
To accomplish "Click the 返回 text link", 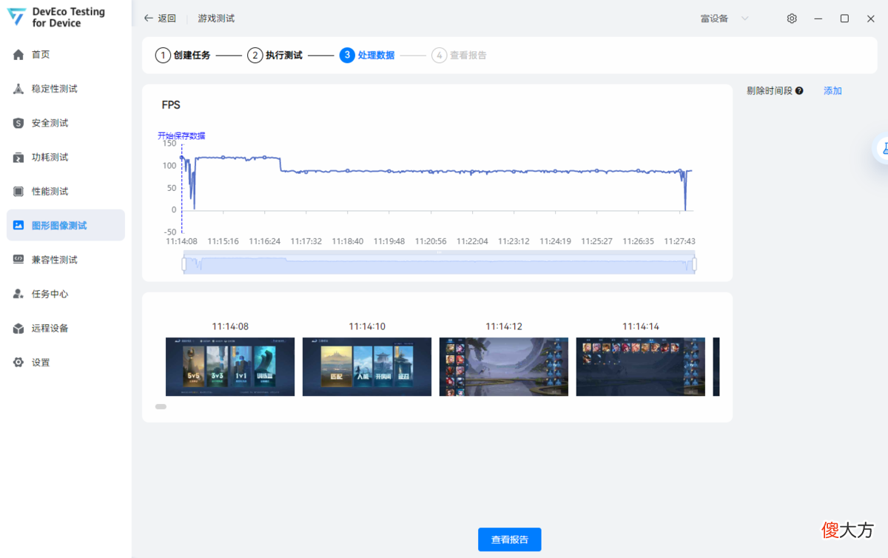I will click(167, 19).
